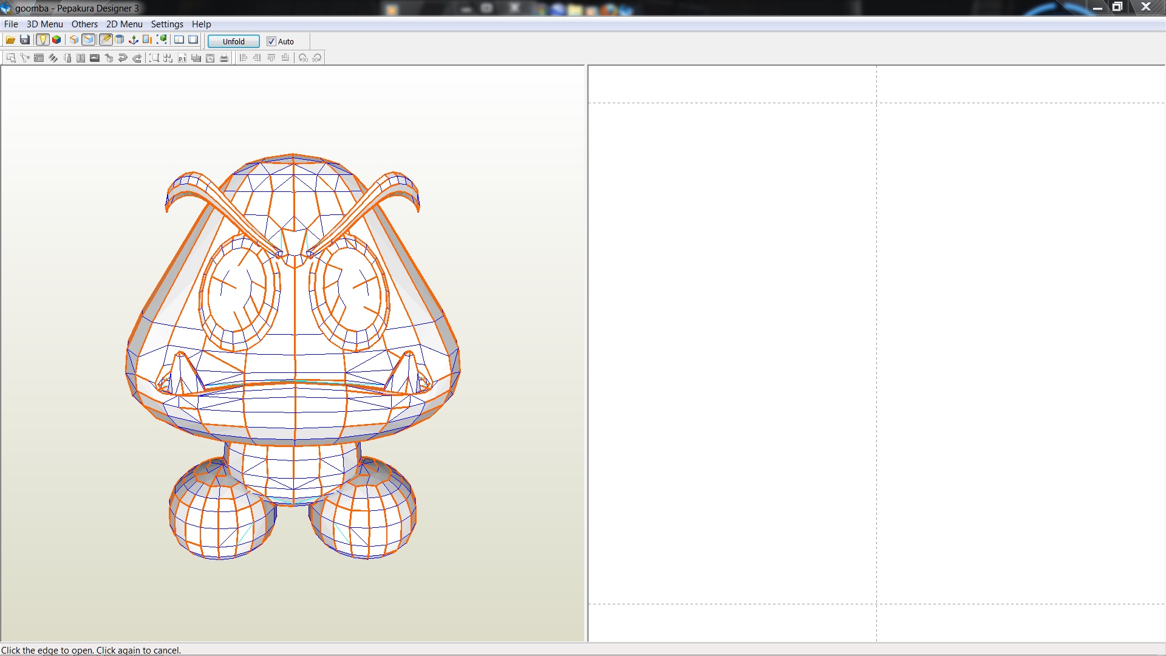Viewport: 1166px width, 656px height.
Task: Toggle the pencil edit open edges mode
Action: [106, 40]
